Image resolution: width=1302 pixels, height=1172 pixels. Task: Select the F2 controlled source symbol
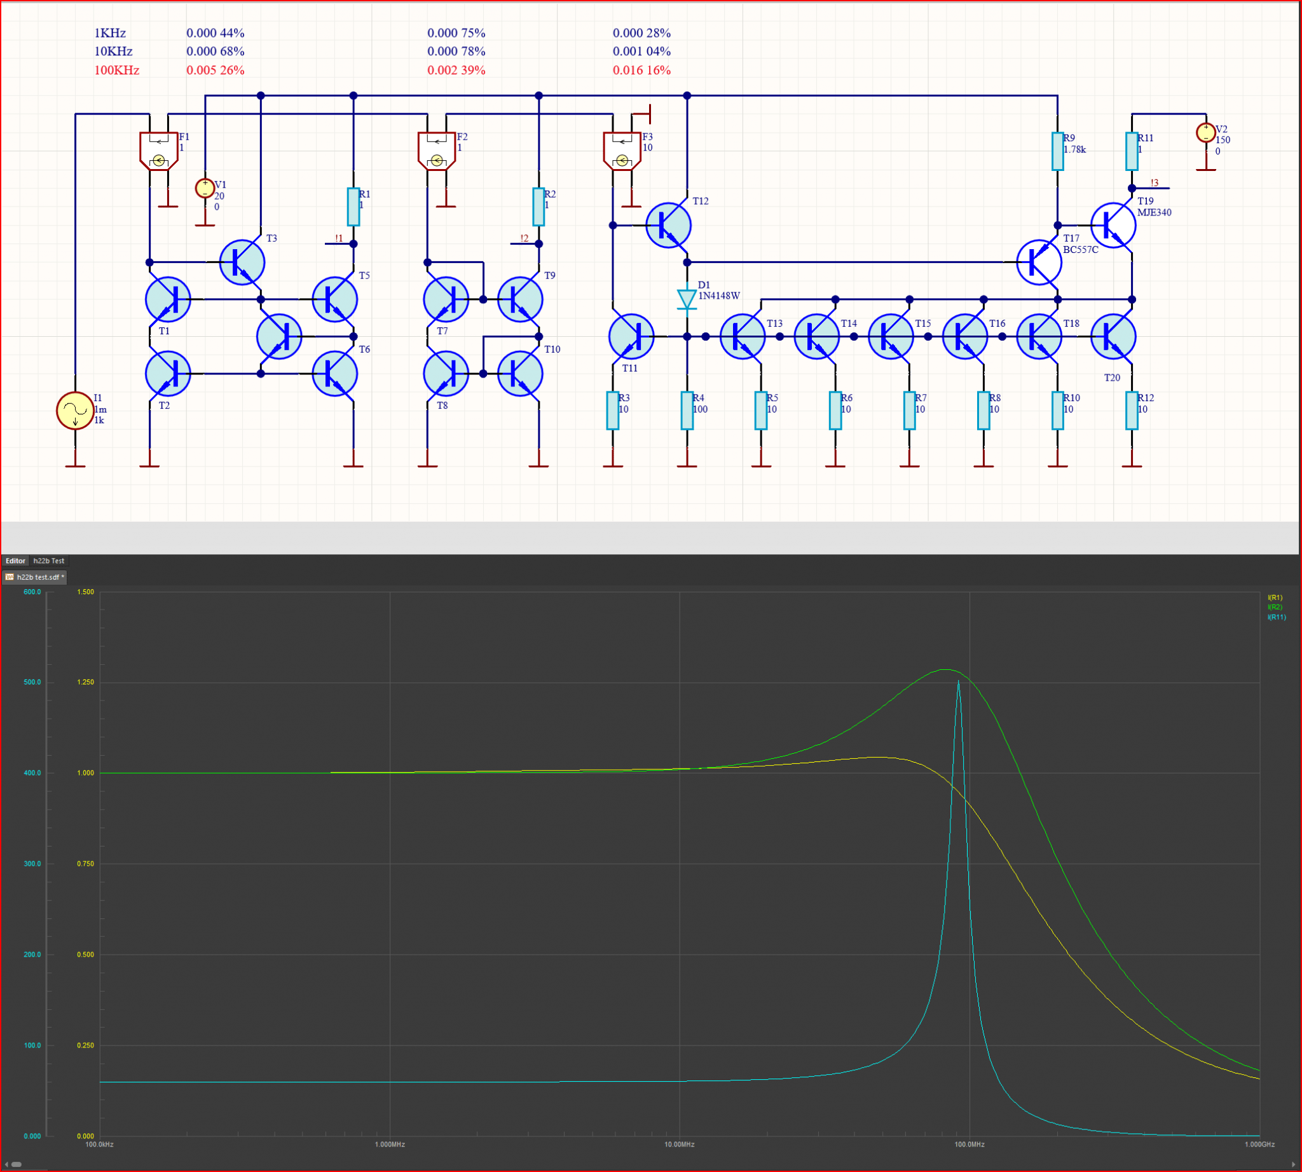pos(437,151)
